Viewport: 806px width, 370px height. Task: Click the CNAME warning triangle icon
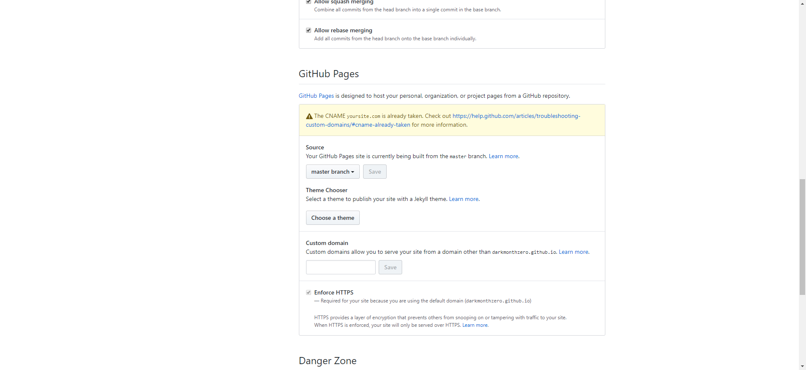pos(309,116)
